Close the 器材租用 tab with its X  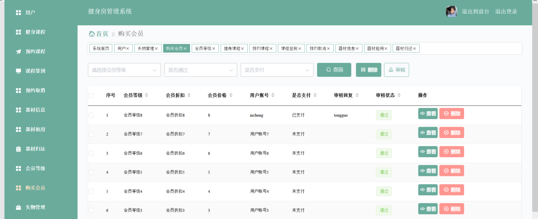pyautogui.click(x=386, y=49)
